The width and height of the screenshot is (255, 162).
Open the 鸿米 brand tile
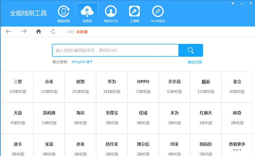[175, 145]
